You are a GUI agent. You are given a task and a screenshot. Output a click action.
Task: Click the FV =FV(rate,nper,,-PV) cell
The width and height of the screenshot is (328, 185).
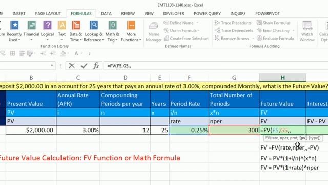pos(290,147)
